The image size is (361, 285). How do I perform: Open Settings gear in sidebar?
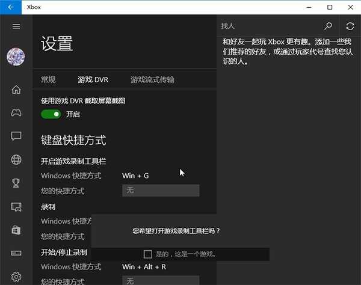16,277
